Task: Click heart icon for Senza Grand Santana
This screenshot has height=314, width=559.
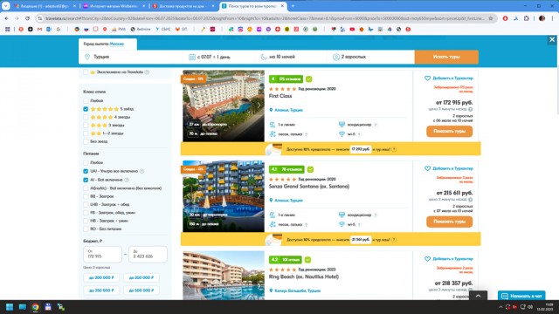Action: click(x=427, y=168)
